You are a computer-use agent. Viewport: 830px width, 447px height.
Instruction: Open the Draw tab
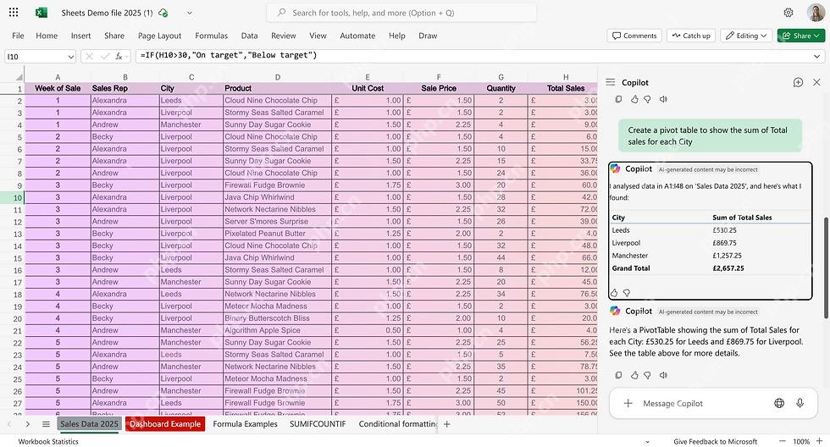[428, 36]
